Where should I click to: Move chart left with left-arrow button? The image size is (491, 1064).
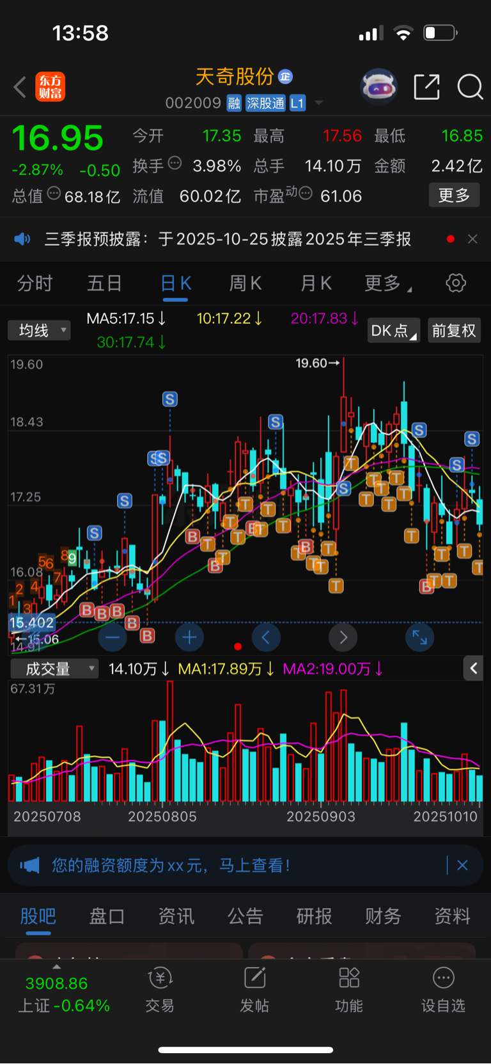[266, 637]
